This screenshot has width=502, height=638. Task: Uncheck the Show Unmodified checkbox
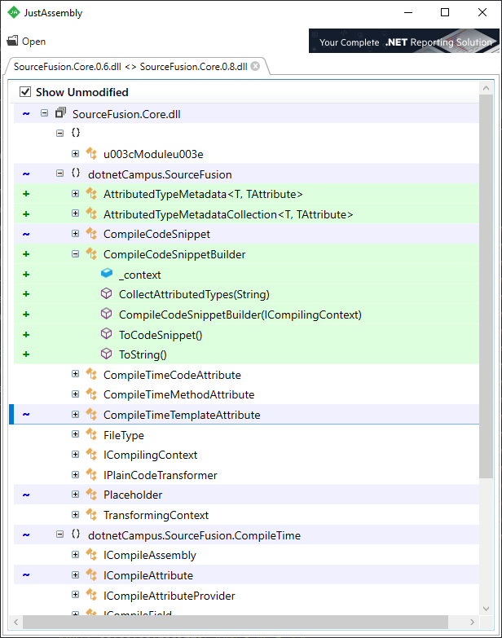25,92
